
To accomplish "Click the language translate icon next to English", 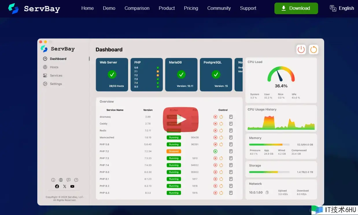I will 333,8.
